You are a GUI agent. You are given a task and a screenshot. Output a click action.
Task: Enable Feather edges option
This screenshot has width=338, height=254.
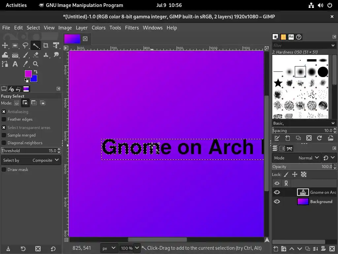tap(4, 119)
